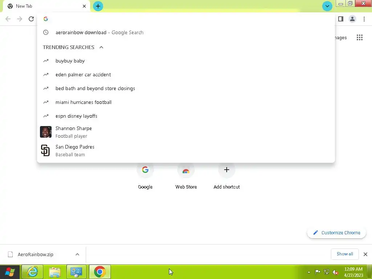Image resolution: width=372 pixels, height=279 pixels.
Task: Reload the current page
Action: click(x=31, y=19)
